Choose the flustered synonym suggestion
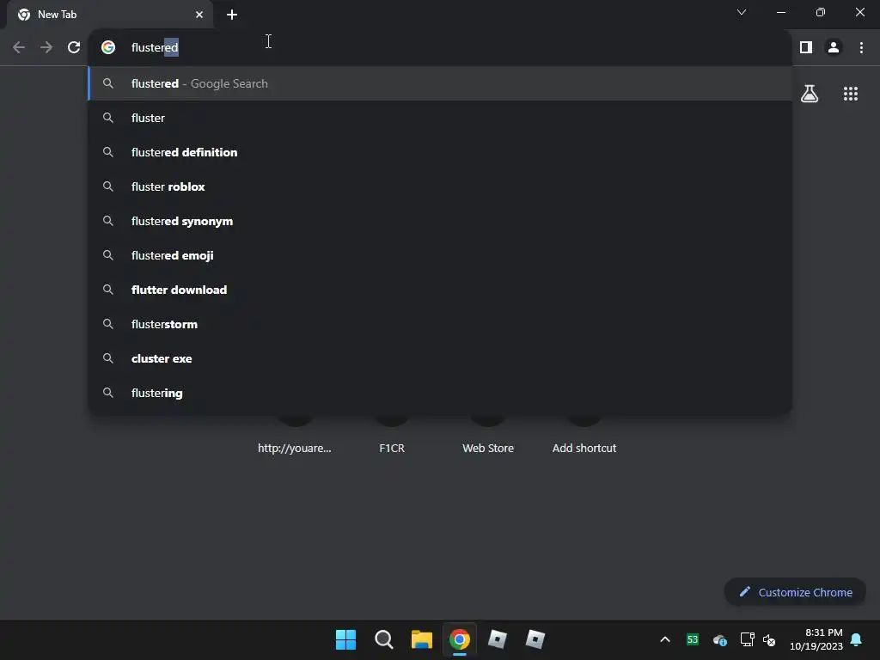Viewport: 880px width, 660px height. click(441, 221)
